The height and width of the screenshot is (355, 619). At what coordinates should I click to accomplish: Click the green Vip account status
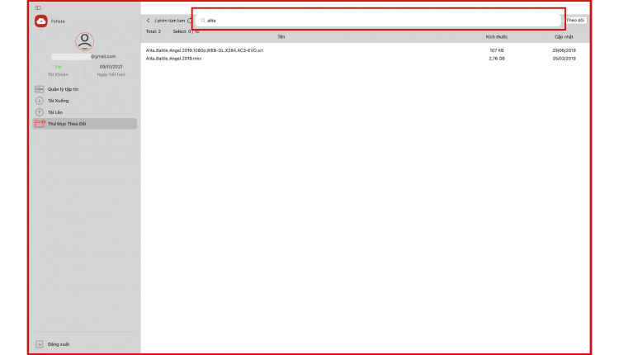[58, 67]
